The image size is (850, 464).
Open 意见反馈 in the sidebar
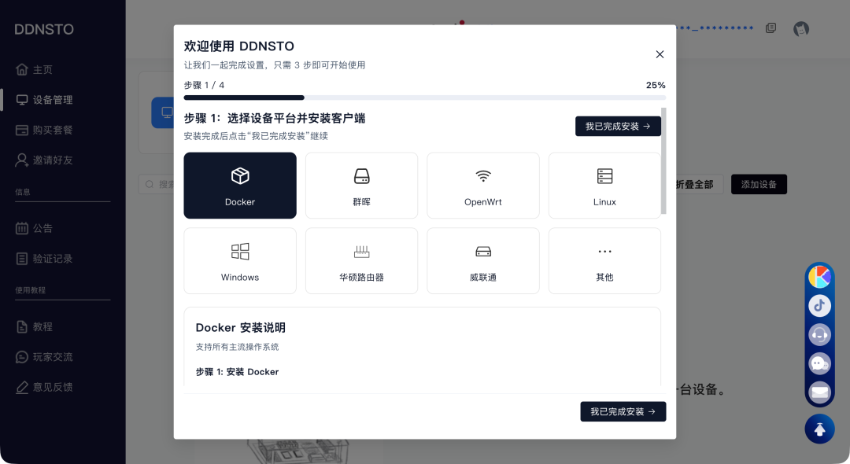tap(52, 387)
